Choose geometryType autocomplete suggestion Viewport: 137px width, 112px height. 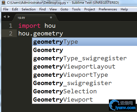point(85,42)
